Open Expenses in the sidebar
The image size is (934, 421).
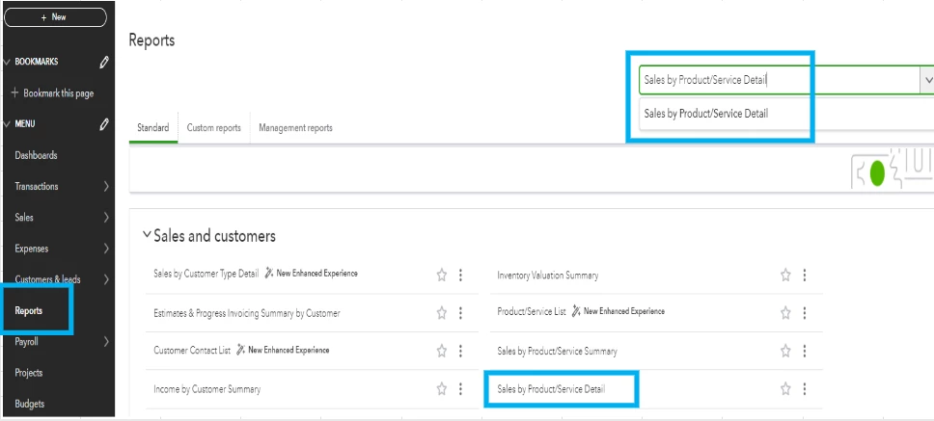click(x=32, y=249)
